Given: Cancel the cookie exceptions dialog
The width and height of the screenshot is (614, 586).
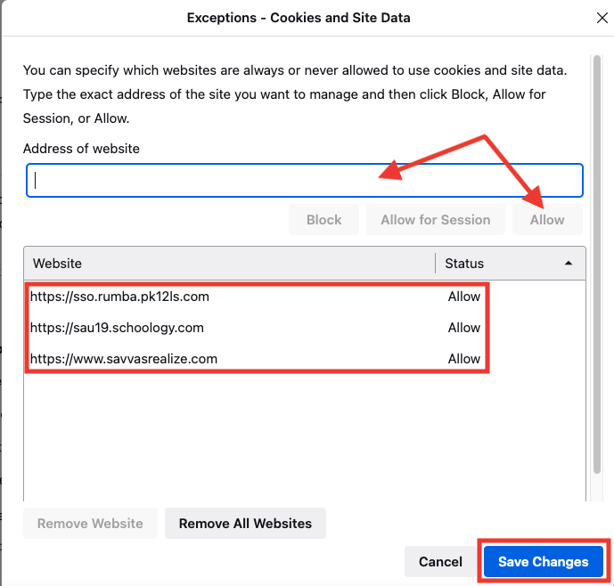Looking at the screenshot, I should click(440, 562).
